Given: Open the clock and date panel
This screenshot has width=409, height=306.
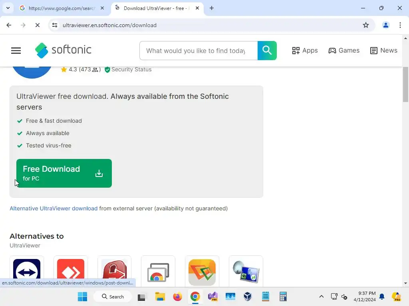Looking at the screenshot, I should [365, 296].
